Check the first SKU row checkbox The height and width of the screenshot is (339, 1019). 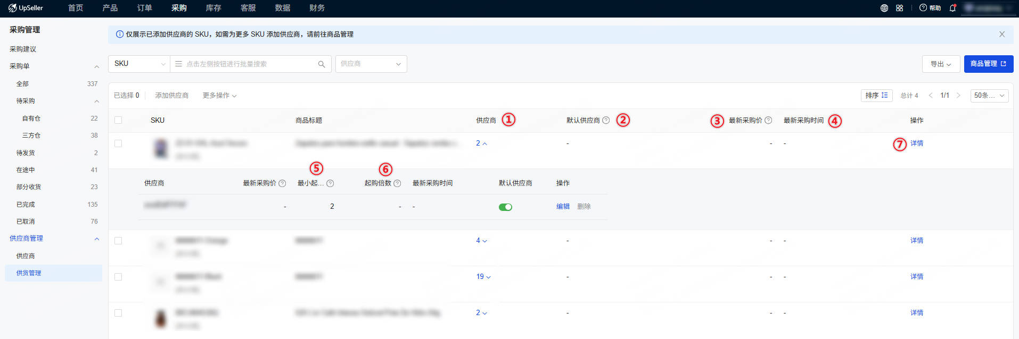pos(118,143)
